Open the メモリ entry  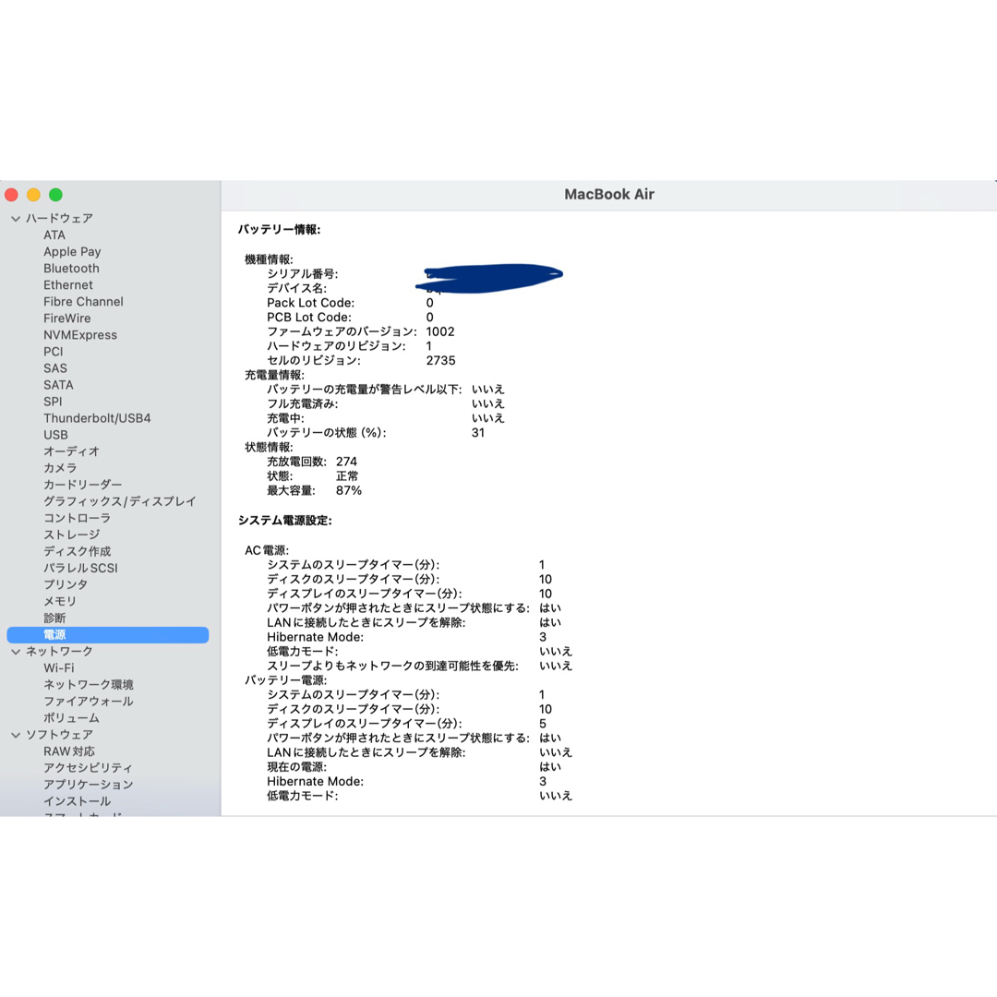coord(60,602)
